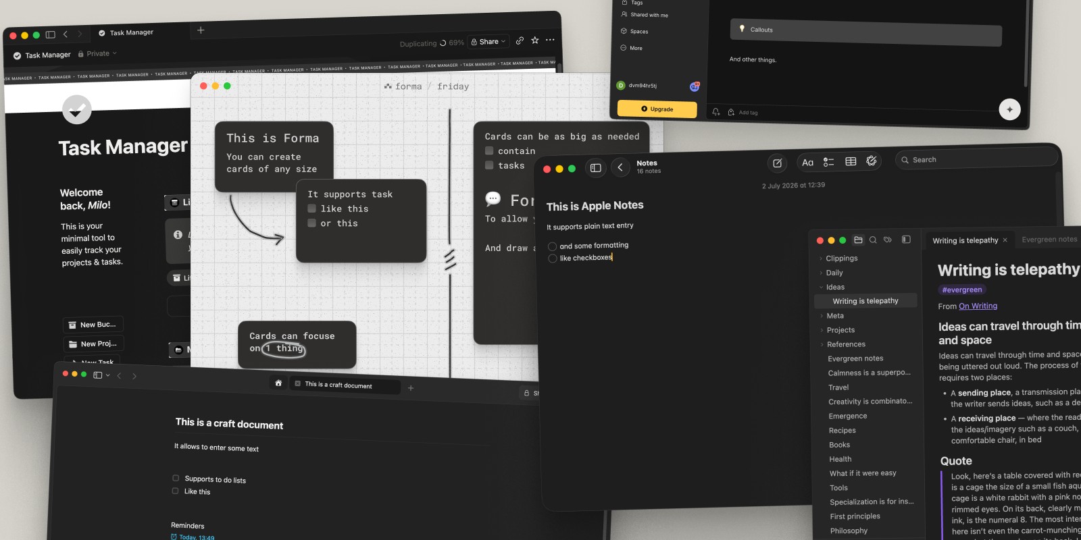Insert table in Apple Notes toolbar
Screen dimensions: 1081x540
[851, 161]
